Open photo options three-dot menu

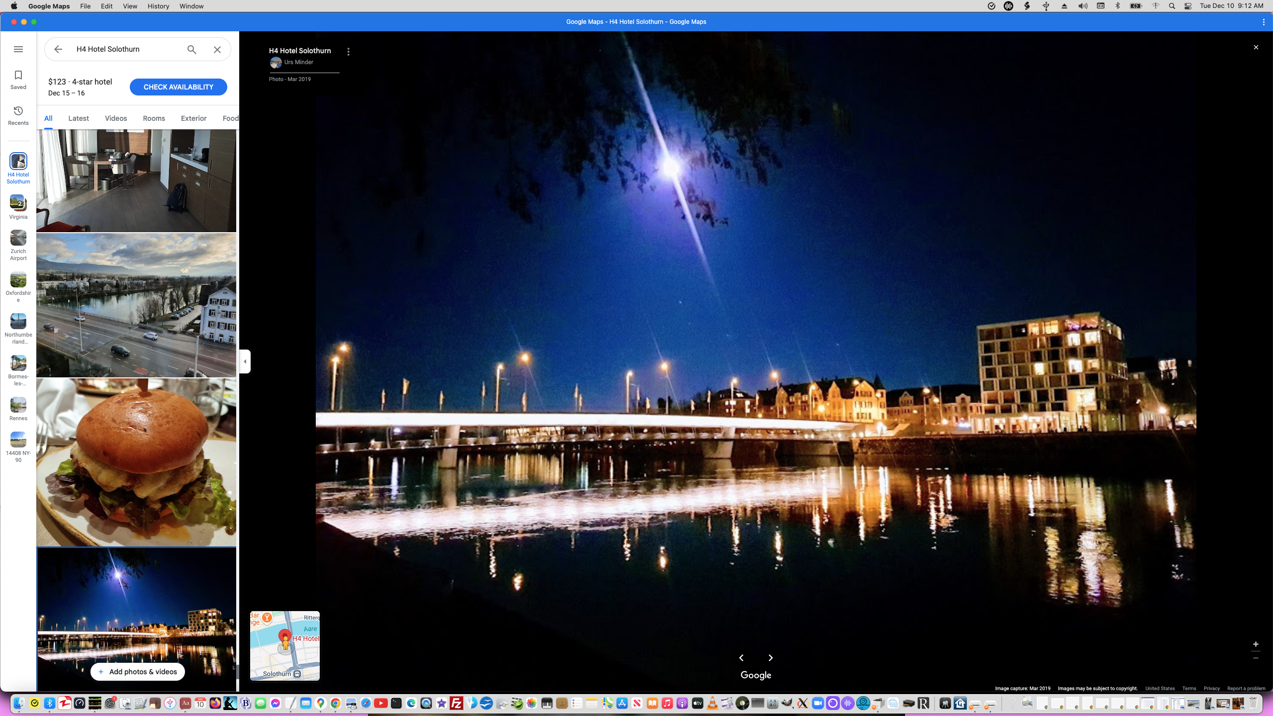pyautogui.click(x=348, y=51)
